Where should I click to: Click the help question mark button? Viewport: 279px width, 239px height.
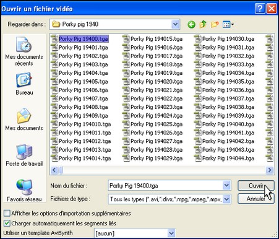pyautogui.click(x=260, y=9)
